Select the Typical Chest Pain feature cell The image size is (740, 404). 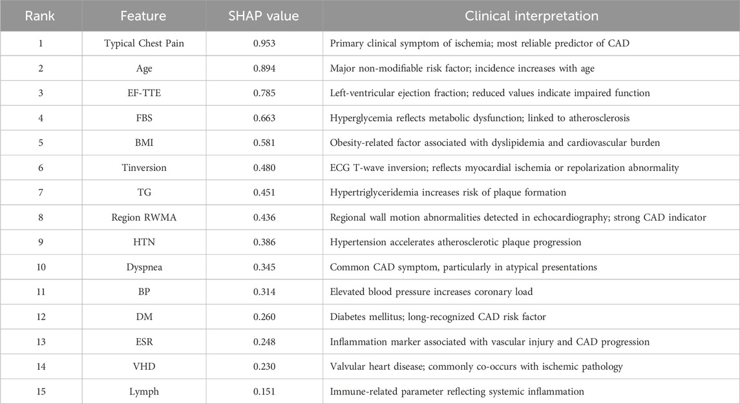(145, 43)
